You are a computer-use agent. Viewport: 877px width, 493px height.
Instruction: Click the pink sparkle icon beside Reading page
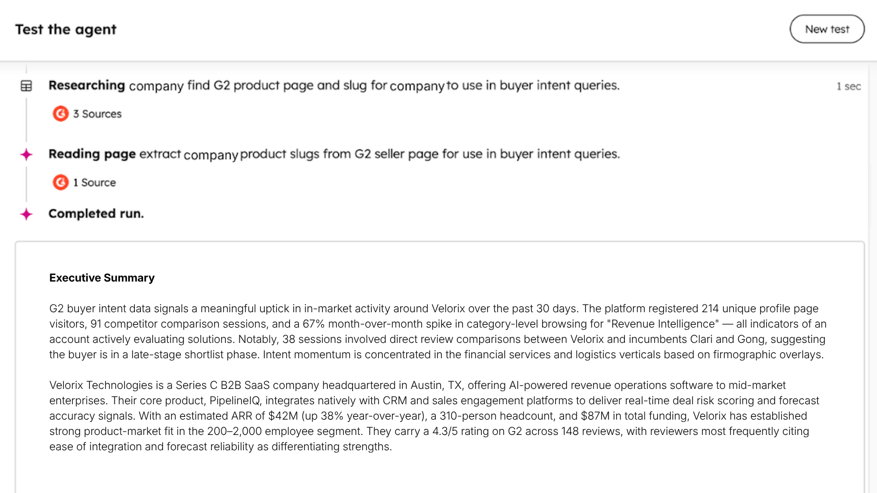[26, 154]
